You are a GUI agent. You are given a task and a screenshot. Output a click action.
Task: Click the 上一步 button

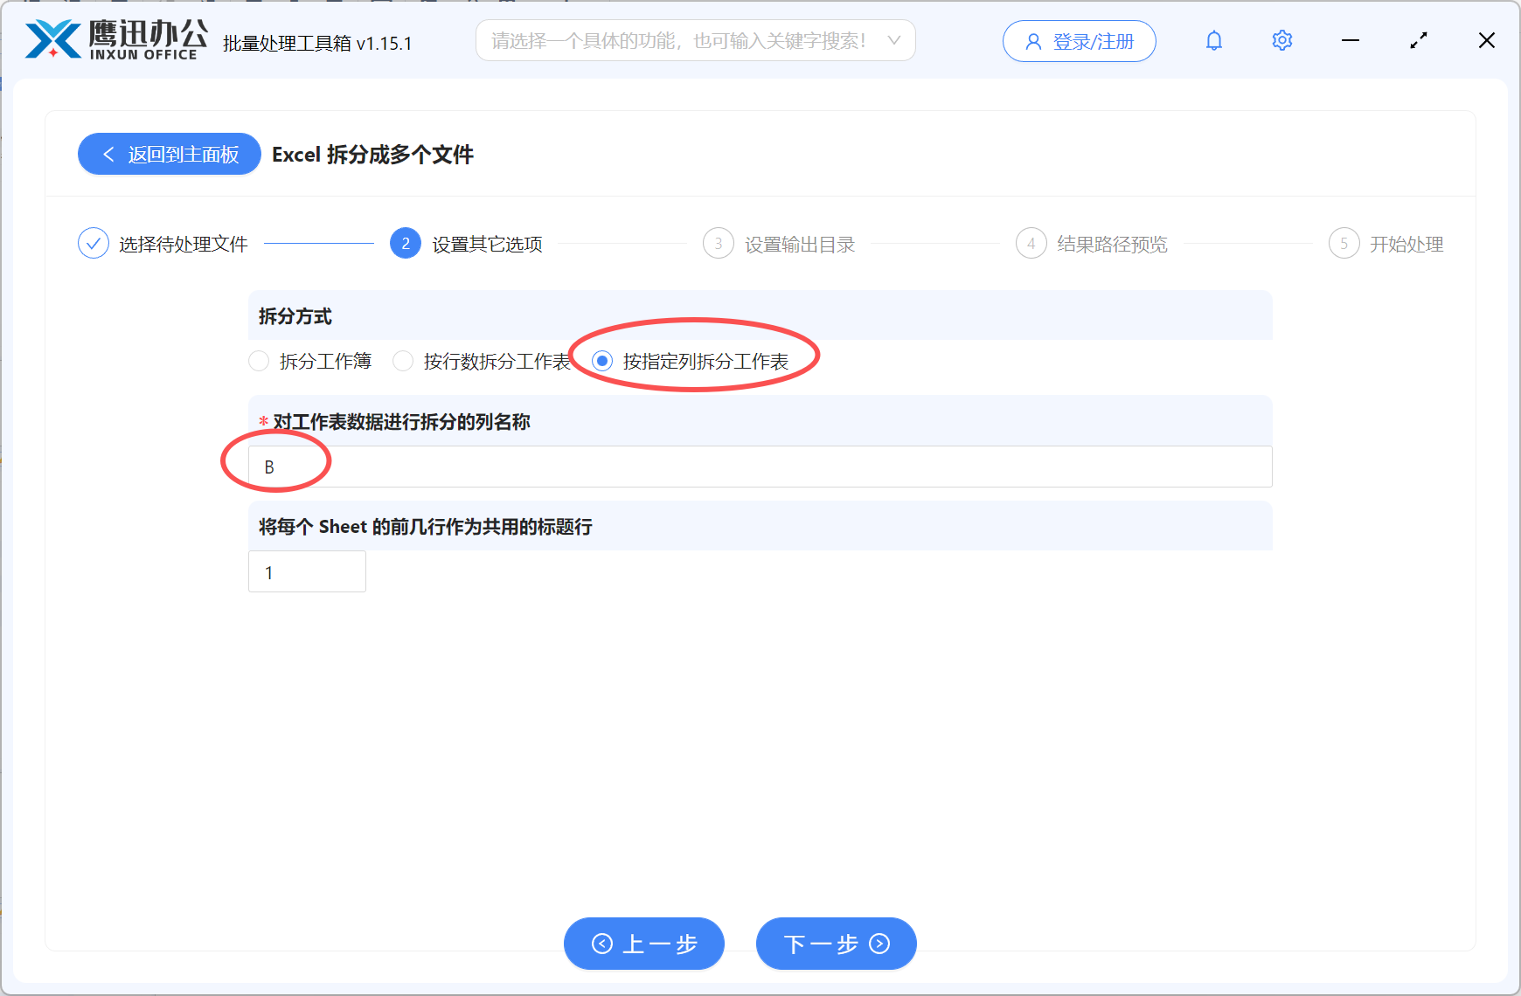point(643,944)
